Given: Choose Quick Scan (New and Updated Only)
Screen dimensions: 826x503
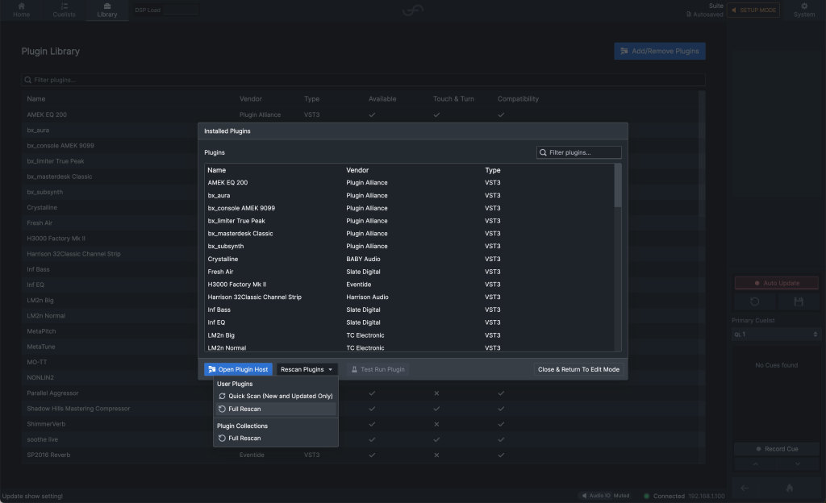Looking at the screenshot, I should point(276,396).
